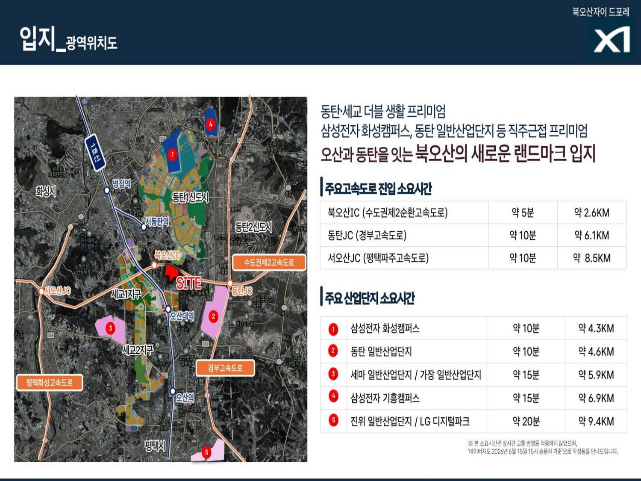
Task: Select the 1호선 line badge on the map
Action: tap(95, 153)
